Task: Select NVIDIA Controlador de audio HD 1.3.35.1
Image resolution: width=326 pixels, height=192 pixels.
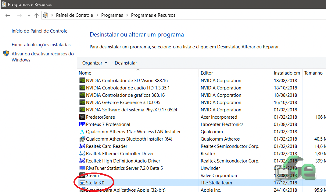Action: click(128, 88)
